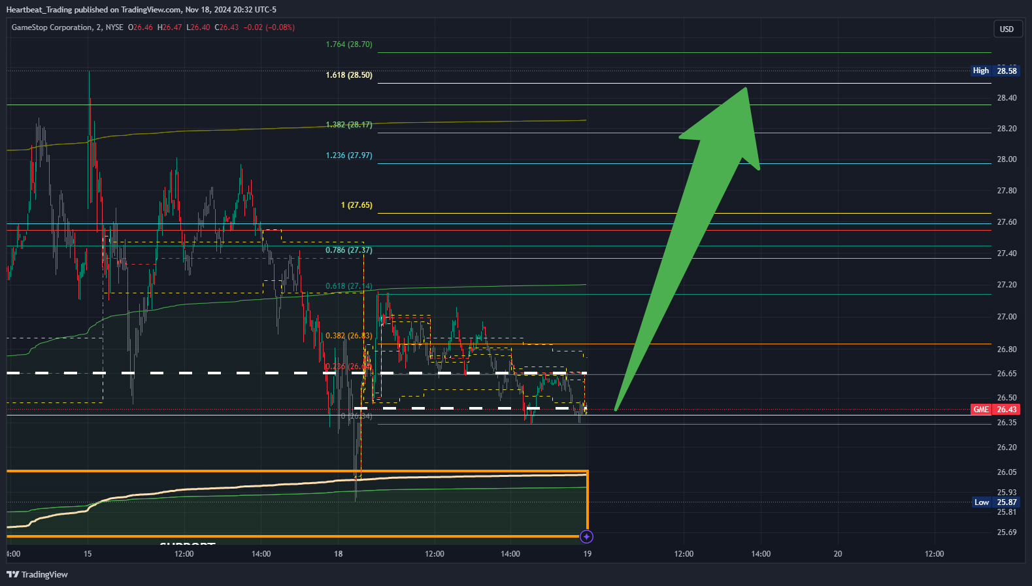Image resolution: width=1032 pixels, height=586 pixels.
Task: Click the High 28.58 price label
Action: pos(995,71)
